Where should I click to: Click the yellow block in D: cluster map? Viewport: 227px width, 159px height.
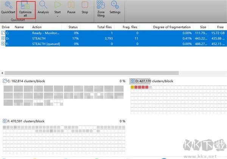click(132, 87)
